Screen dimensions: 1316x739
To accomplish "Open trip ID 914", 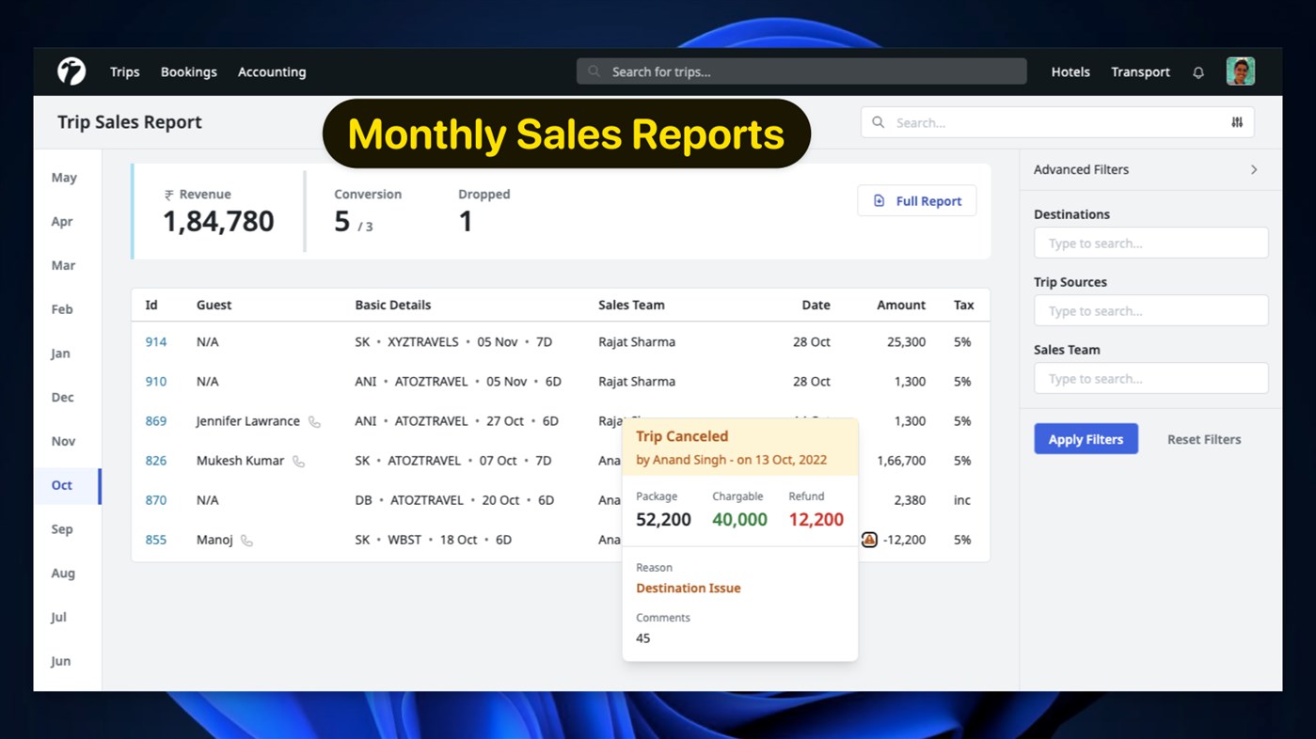I will click(156, 342).
